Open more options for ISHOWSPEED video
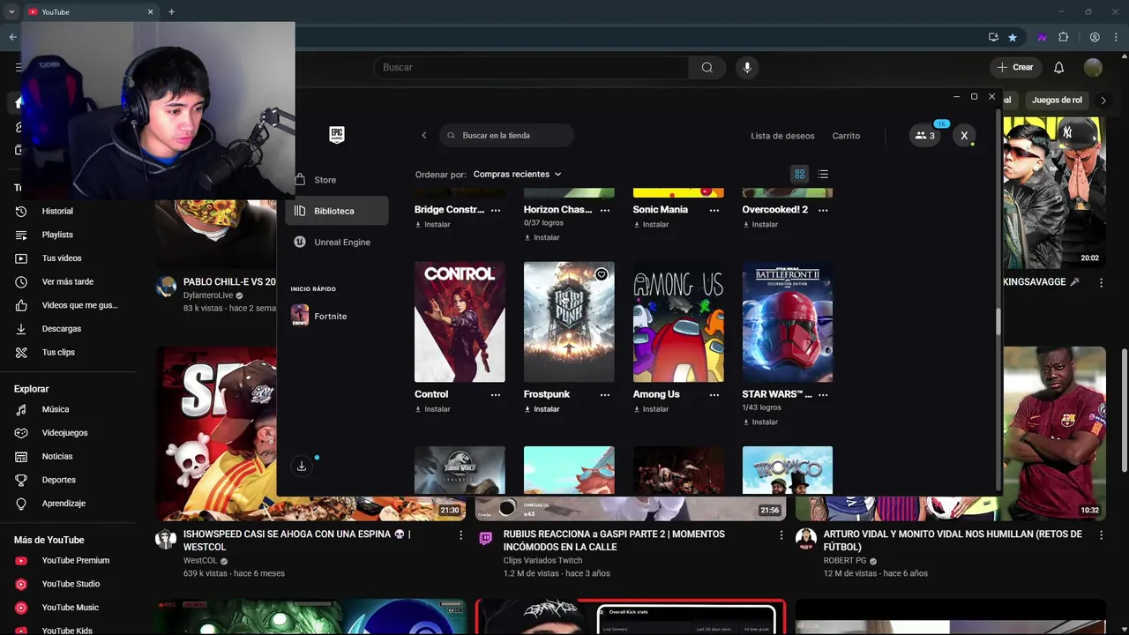The height and width of the screenshot is (635, 1129). (460, 535)
